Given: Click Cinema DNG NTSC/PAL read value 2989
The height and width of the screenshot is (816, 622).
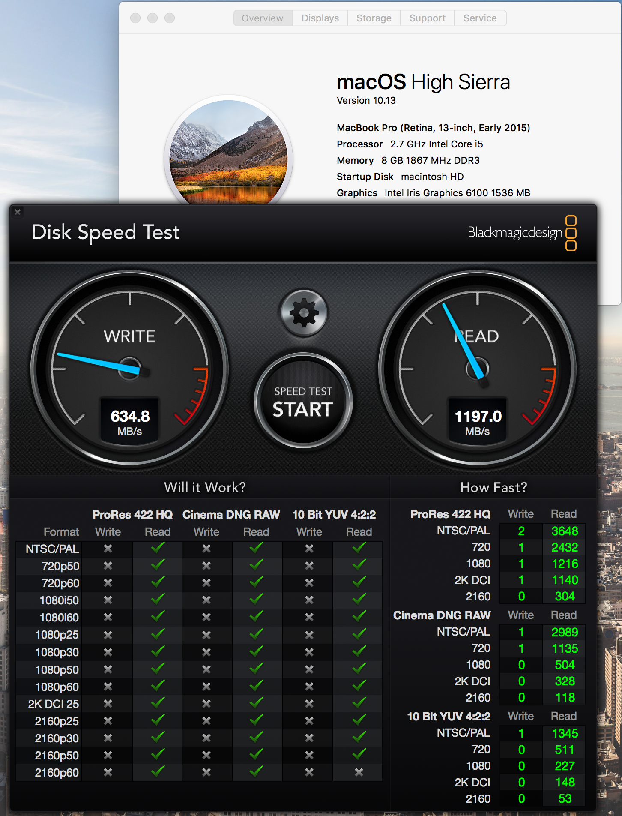Looking at the screenshot, I should (565, 632).
